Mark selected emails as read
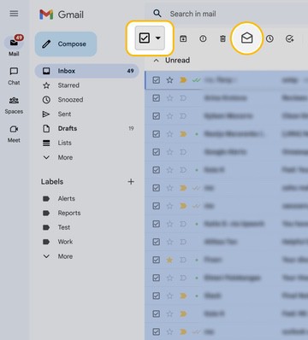This screenshot has height=340, width=308. (x=246, y=38)
